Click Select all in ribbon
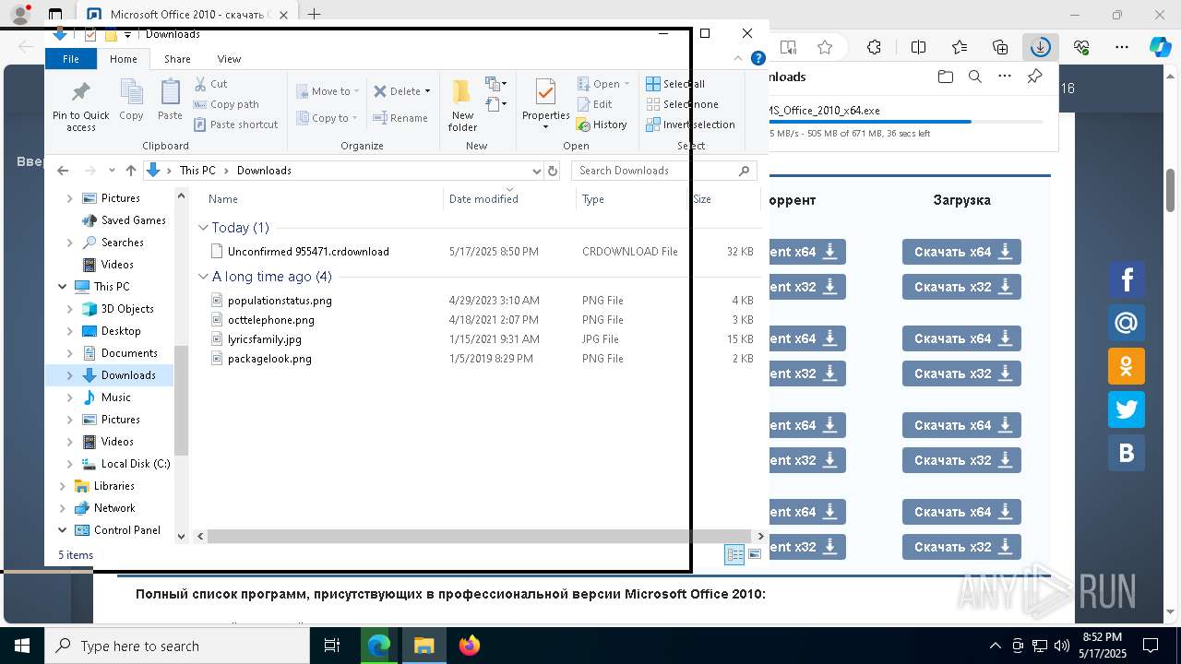The height and width of the screenshot is (664, 1181). pyautogui.click(x=675, y=84)
